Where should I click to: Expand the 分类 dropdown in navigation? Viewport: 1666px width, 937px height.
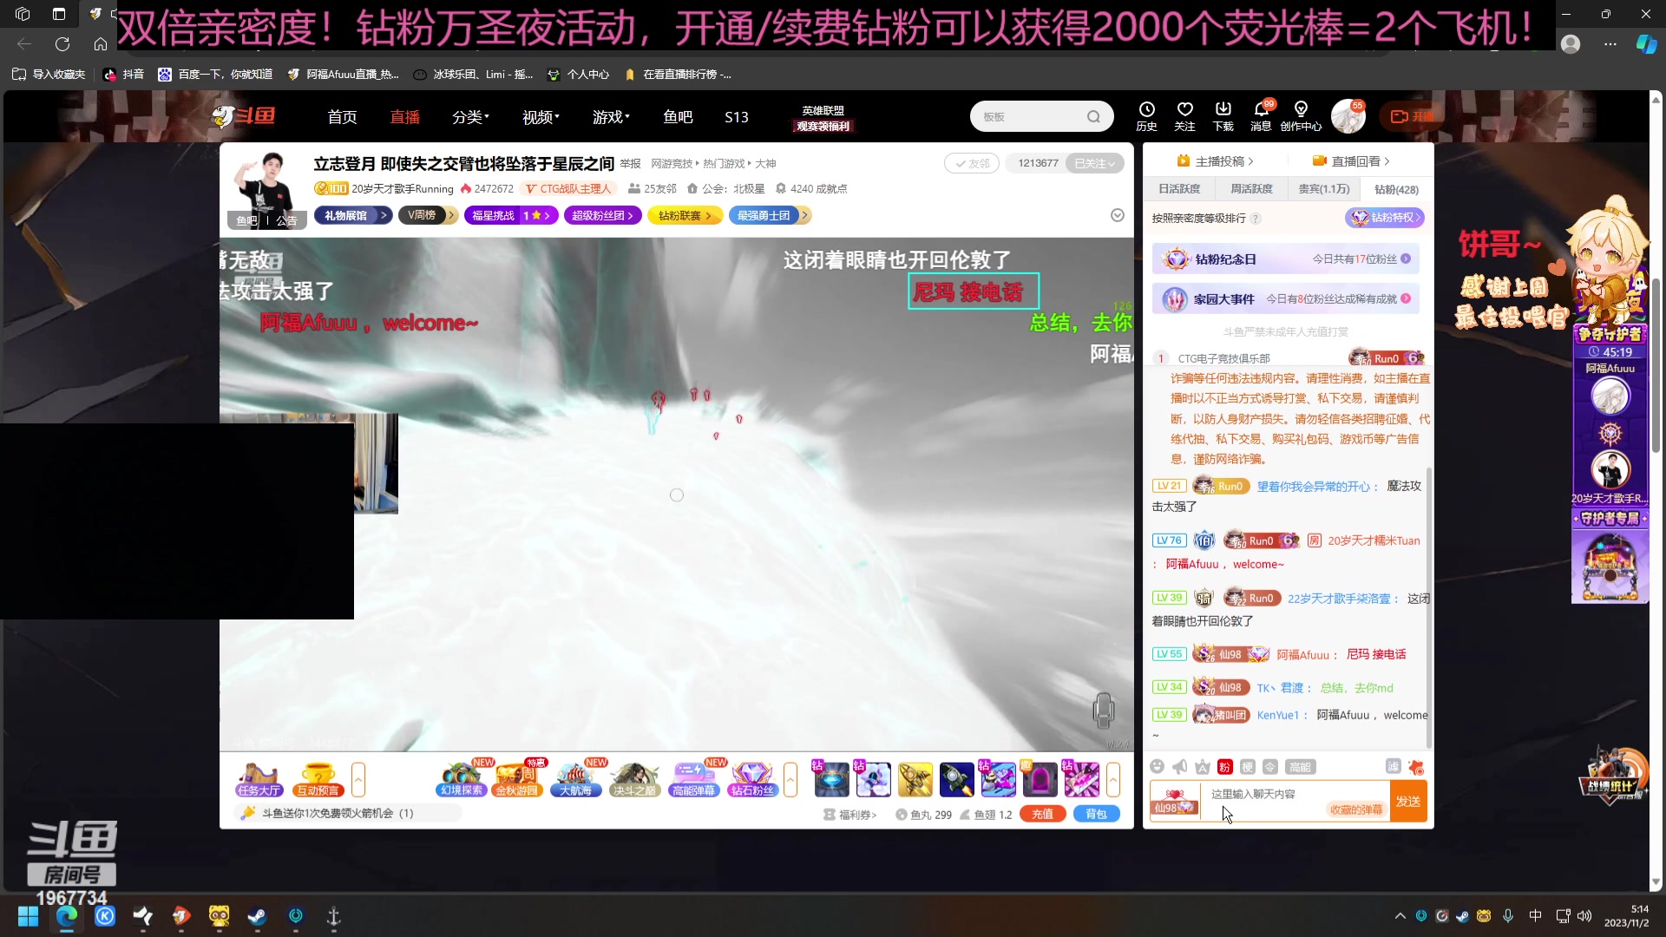(470, 117)
